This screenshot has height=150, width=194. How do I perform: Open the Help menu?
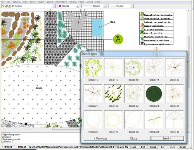[x=98, y=2]
